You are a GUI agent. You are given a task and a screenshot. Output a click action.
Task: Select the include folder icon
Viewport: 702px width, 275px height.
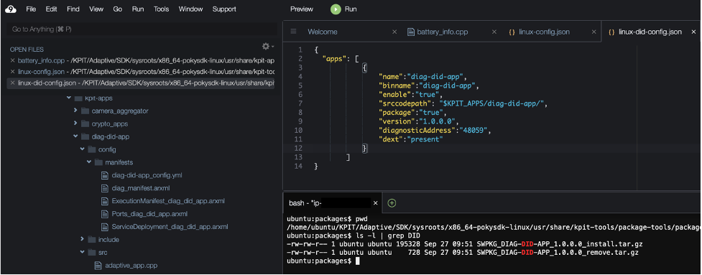click(91, 240)
